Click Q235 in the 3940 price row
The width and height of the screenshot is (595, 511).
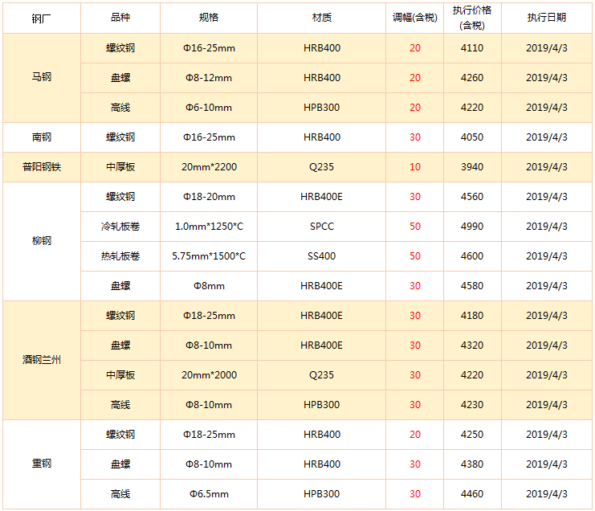322,167
